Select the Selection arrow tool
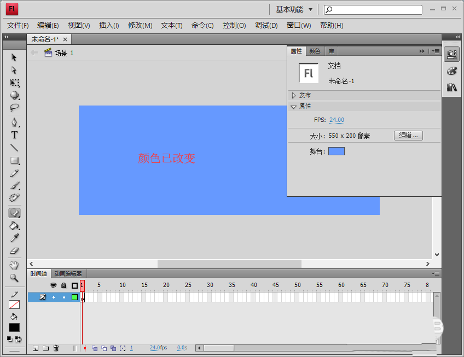Viewport: 464px width, 357px height. coord(14,57)
